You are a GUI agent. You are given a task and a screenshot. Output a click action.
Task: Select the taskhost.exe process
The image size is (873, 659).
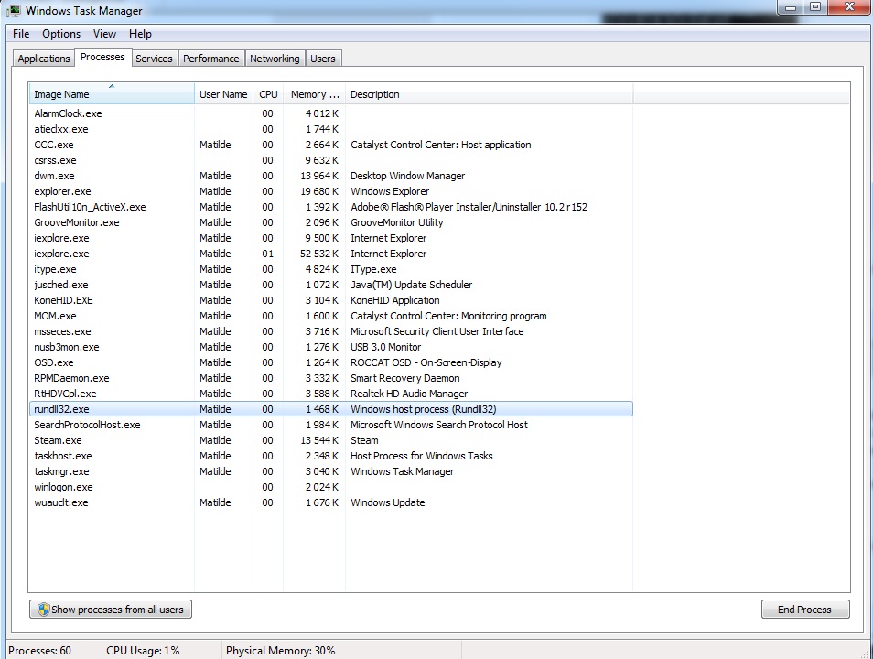(330, 456)
